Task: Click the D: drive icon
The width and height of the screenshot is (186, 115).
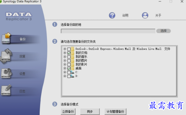Action: click(72, 76)
